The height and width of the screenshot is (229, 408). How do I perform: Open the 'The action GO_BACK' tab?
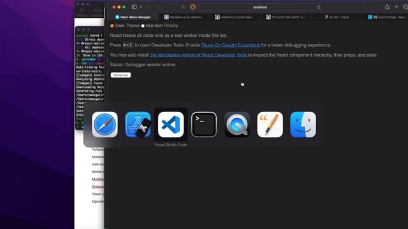click(286, 17)
